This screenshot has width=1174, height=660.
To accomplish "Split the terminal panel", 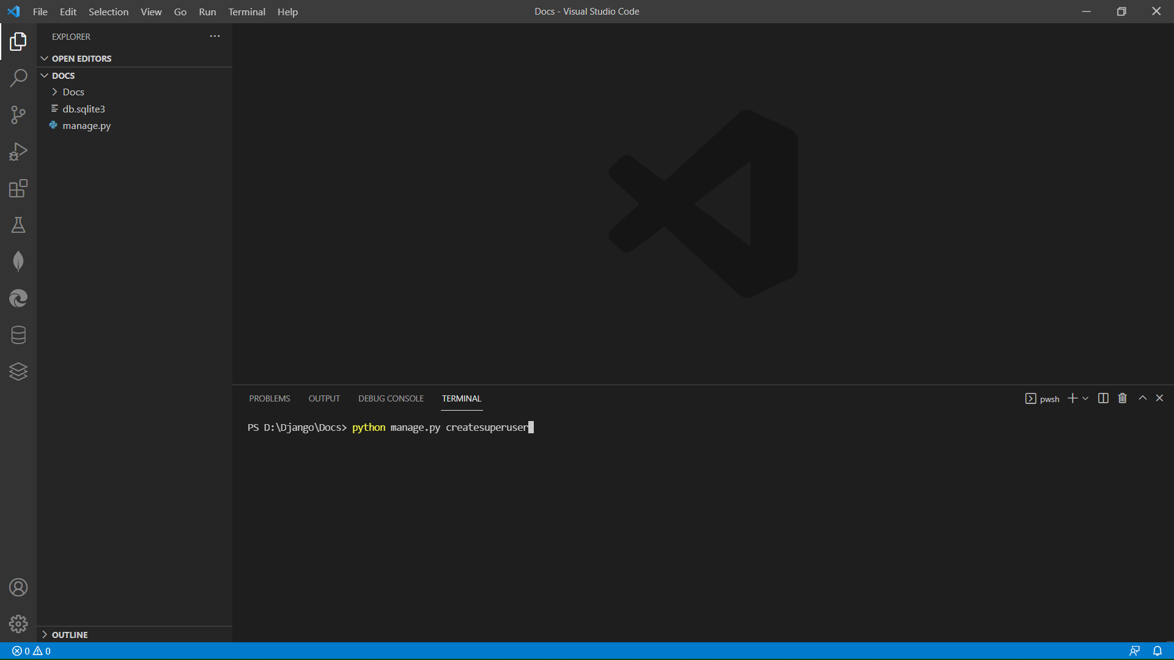I will coord(1103,398).
